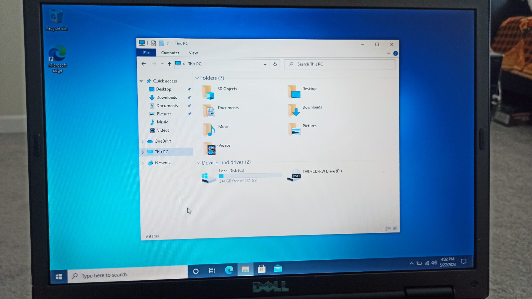Click the taskbar search box
Screen dimensions: 532x299
tap(128, 275)
